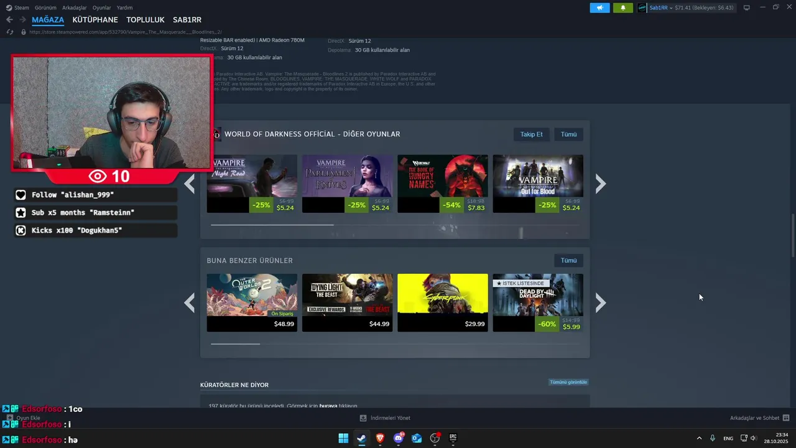This screenshot has width=796, height=448.
Task: Click the volume speaker tray icon
Action: pos(754,438)
